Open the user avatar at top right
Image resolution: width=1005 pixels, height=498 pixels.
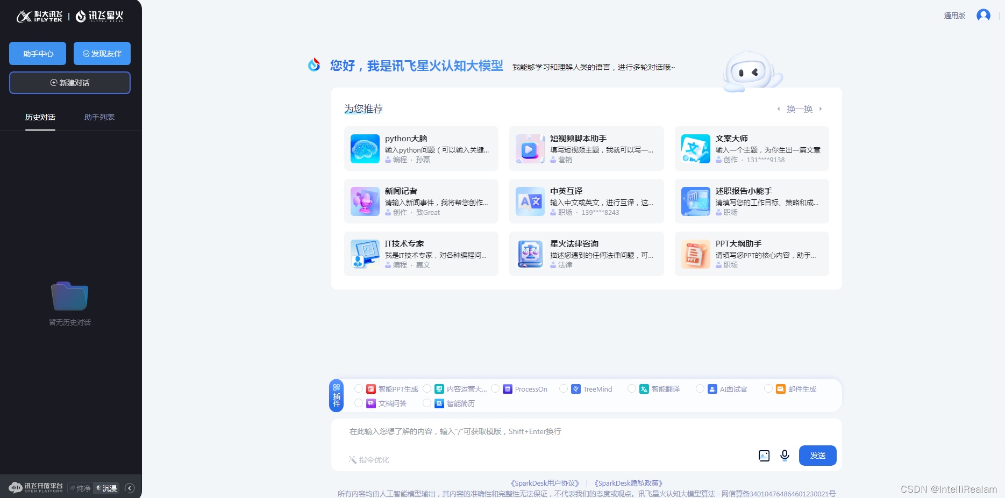[x=983, y=15]
